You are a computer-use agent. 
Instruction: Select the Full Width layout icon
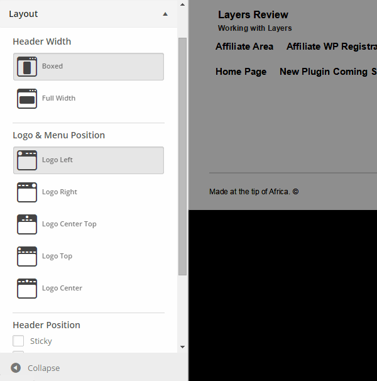(x=27, y=99)
